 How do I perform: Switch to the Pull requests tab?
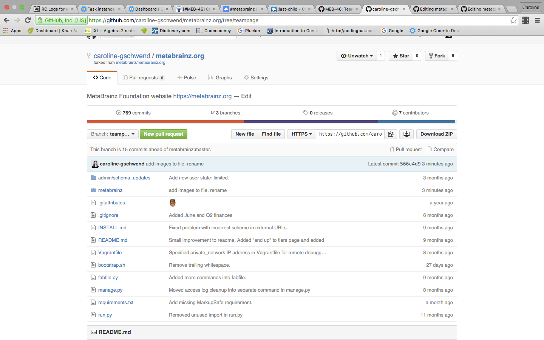pos(144,78)
